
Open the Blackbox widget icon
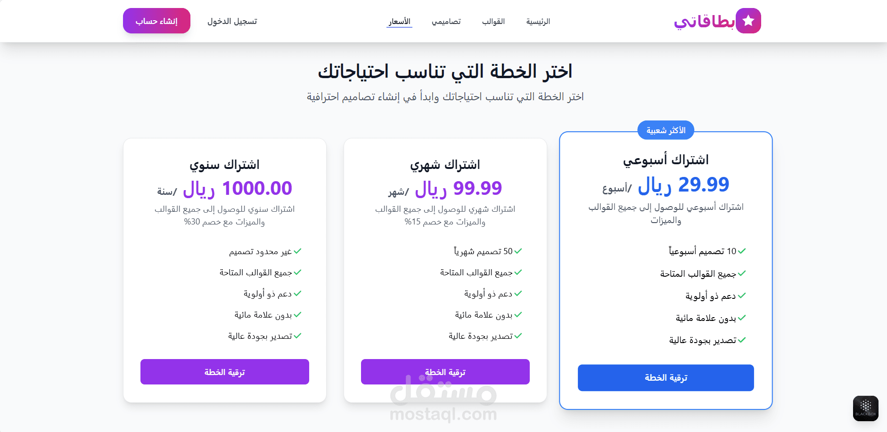click(865, 408)
